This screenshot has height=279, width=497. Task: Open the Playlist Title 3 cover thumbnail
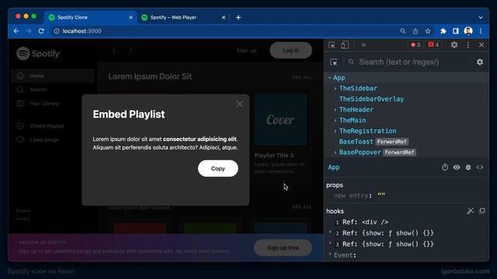[280, 119]
